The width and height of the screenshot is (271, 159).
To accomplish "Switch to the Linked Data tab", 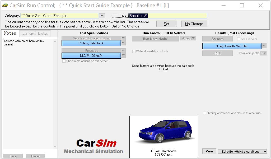I will pyautogui.click(x=35, y=33).
